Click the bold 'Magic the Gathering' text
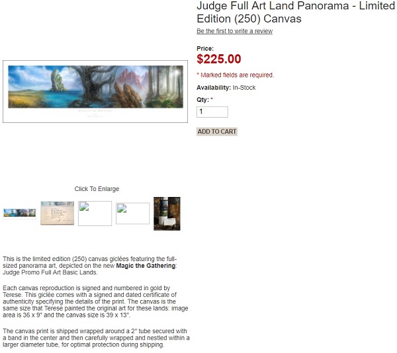 146,266
